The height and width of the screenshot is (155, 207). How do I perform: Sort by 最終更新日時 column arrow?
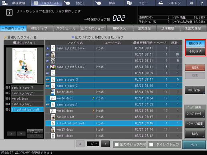(x=155, y=43)
